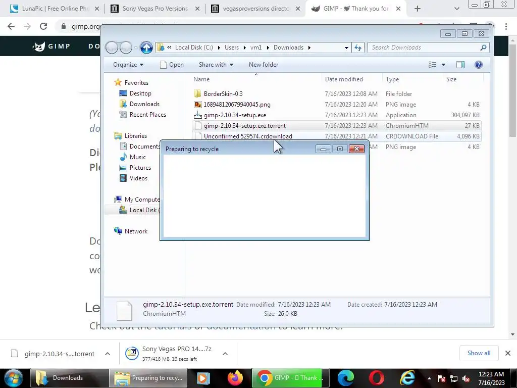Open Internet Explorer from taskbar
This screenshot has width=517, height=388.
407,378
